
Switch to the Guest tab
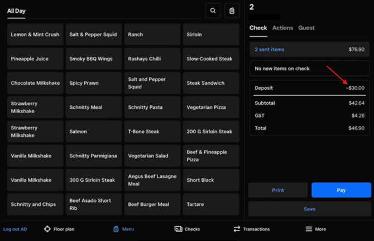coord(306,28)
